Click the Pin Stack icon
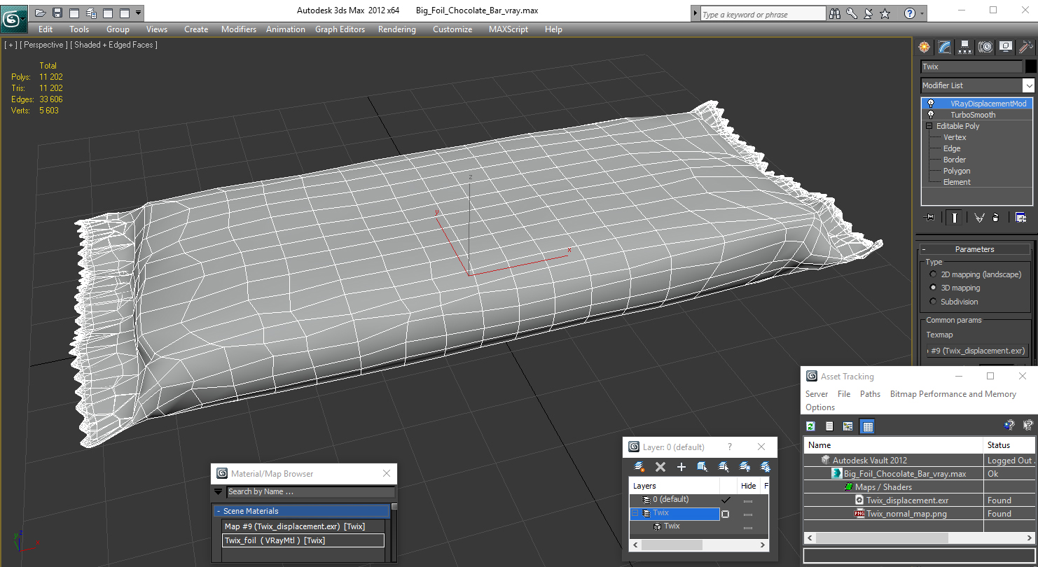This screenshot has width=1038, height=567. click(x=930, y=218)
